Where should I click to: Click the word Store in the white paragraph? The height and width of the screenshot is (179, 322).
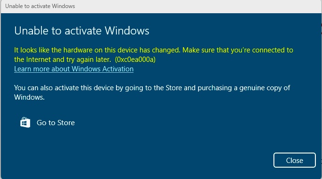[174, 88]
